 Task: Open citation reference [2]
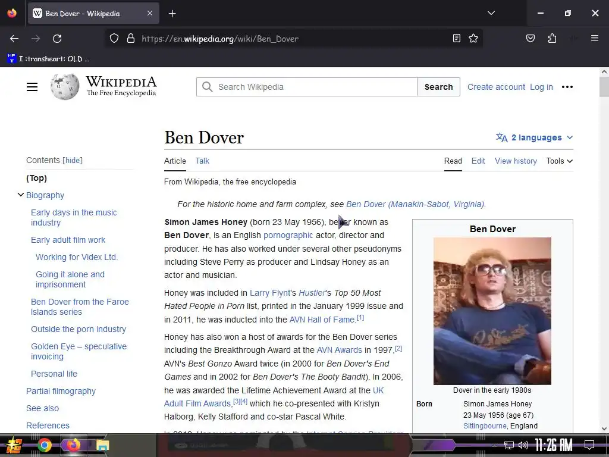point(398,348)
